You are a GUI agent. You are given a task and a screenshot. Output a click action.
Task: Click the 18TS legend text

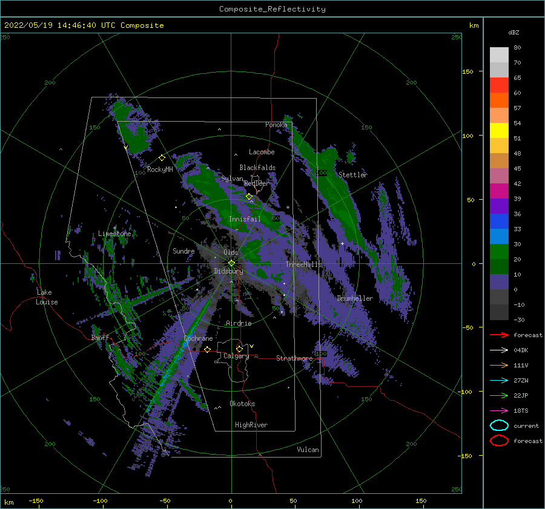tap(521, 411)
